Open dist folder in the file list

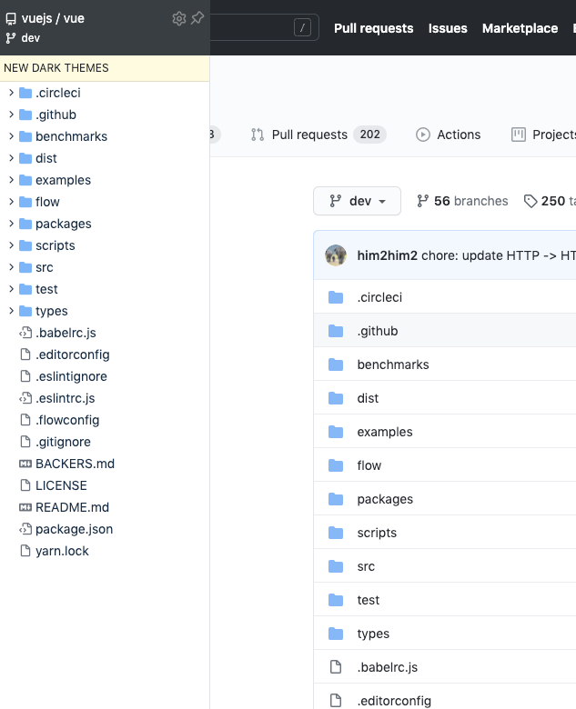(x=368, y=398)
